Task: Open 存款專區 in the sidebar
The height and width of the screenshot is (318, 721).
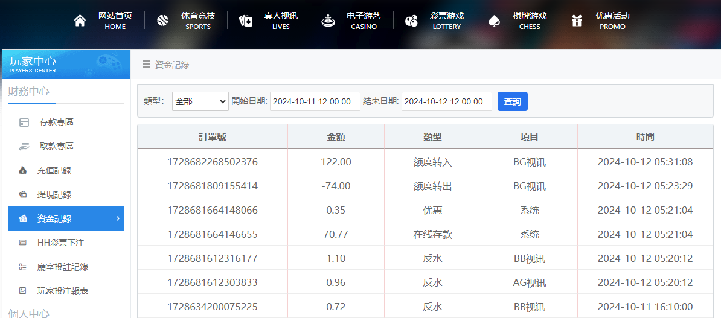Action: 56,122
